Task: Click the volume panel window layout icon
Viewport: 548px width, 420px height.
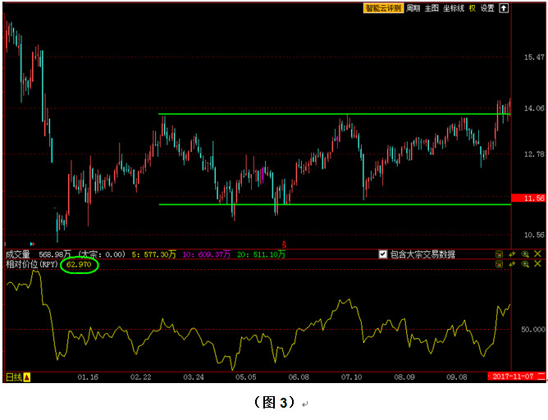Action: tap(499, 254)
